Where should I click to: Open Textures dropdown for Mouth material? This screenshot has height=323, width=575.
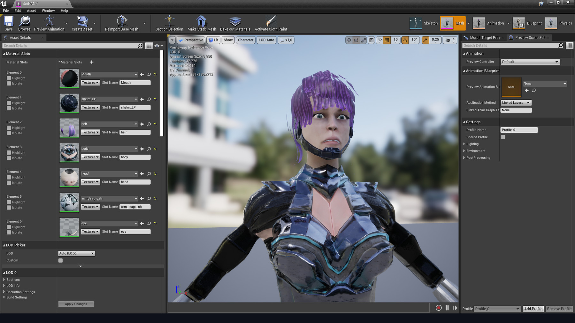(90, 83)
